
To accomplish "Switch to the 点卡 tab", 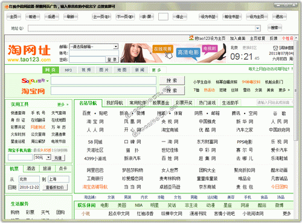I will (x=63, y=169).
